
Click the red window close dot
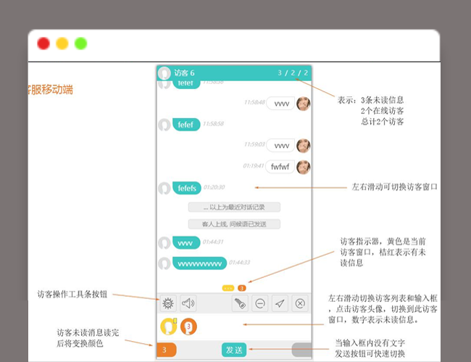[43, 43]
